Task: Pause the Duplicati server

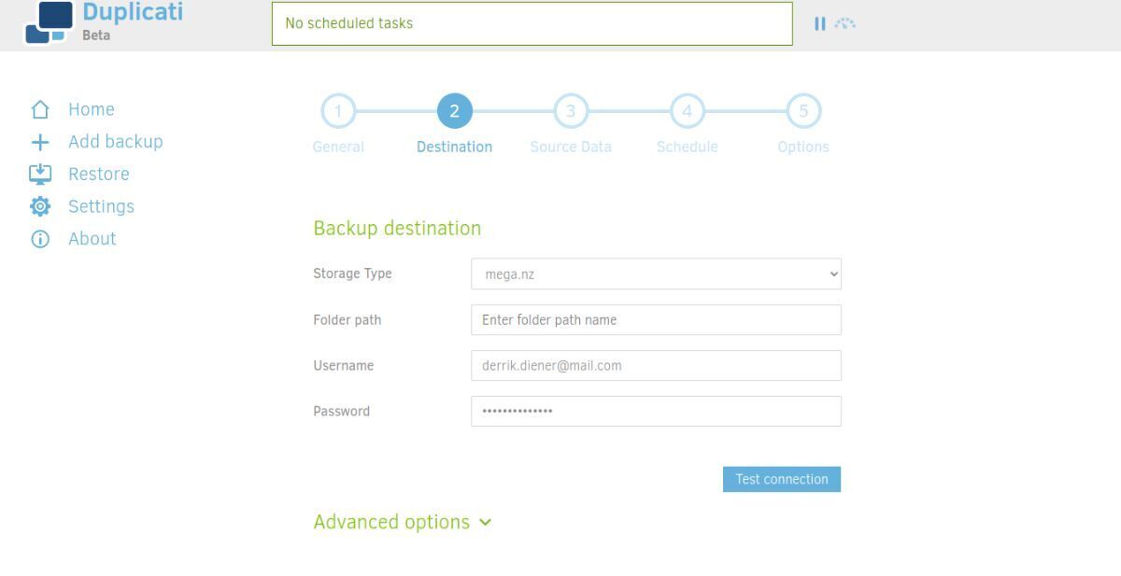Action: click(x=820, y=23)
